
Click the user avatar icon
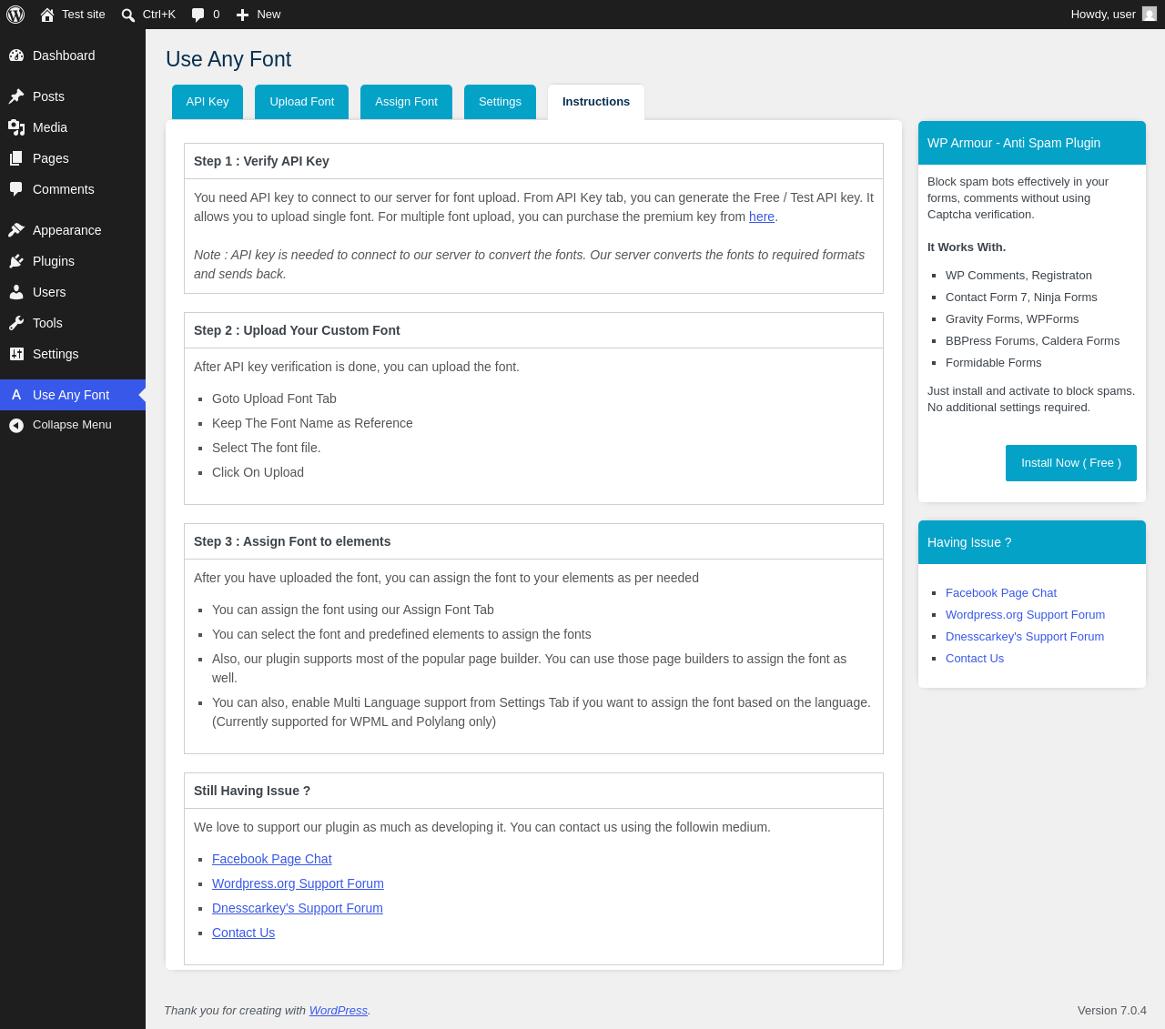(x=1150, y=14)
